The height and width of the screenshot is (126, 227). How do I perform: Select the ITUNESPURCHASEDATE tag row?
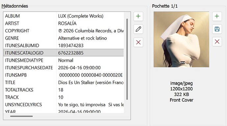coord(64,68)
